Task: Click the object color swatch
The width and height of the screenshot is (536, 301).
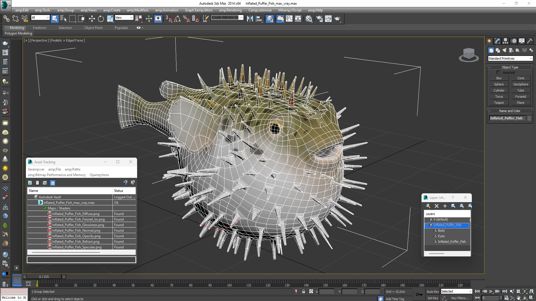Action: point(529,118)
